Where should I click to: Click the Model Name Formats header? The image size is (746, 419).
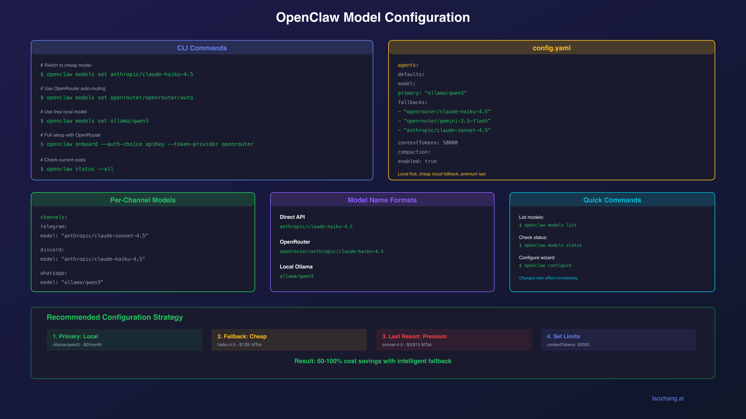(x=382, y=200)
